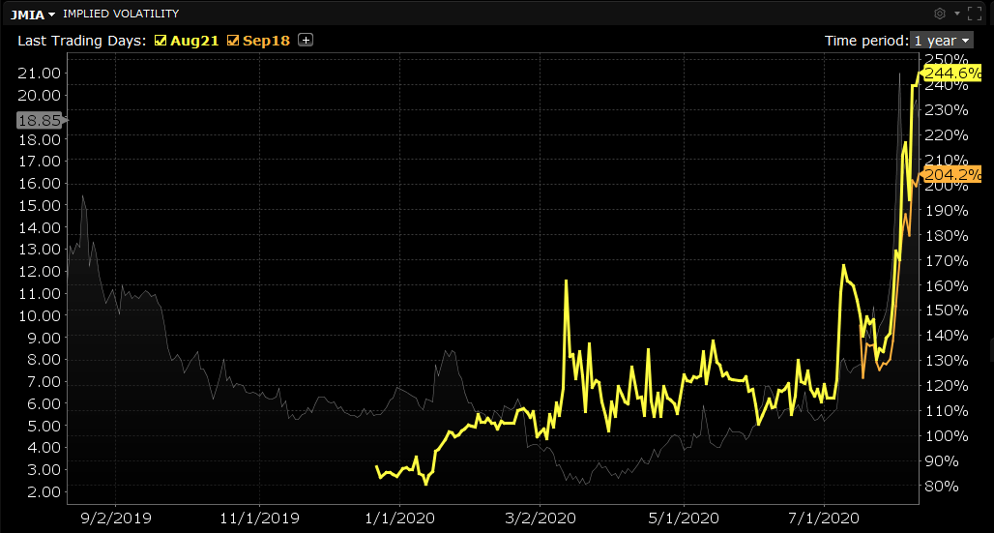
Task: Click the 11/1/2019 date axis label
Action: pyautogui.click(x=259, y=518)
